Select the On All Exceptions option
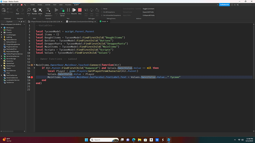This screenshot has width=255, height=143. (108, 12)
